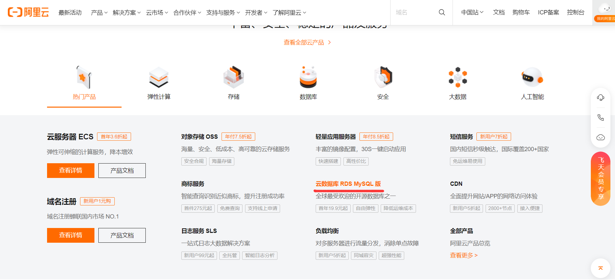Image resolution: width=615 pixels, height=280 pixels.
Task: Open the 商标服务 product link
Action: point(193,184)
